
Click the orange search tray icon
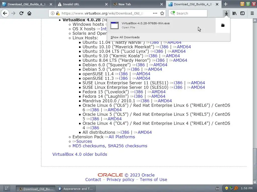[x=236, y=188]
